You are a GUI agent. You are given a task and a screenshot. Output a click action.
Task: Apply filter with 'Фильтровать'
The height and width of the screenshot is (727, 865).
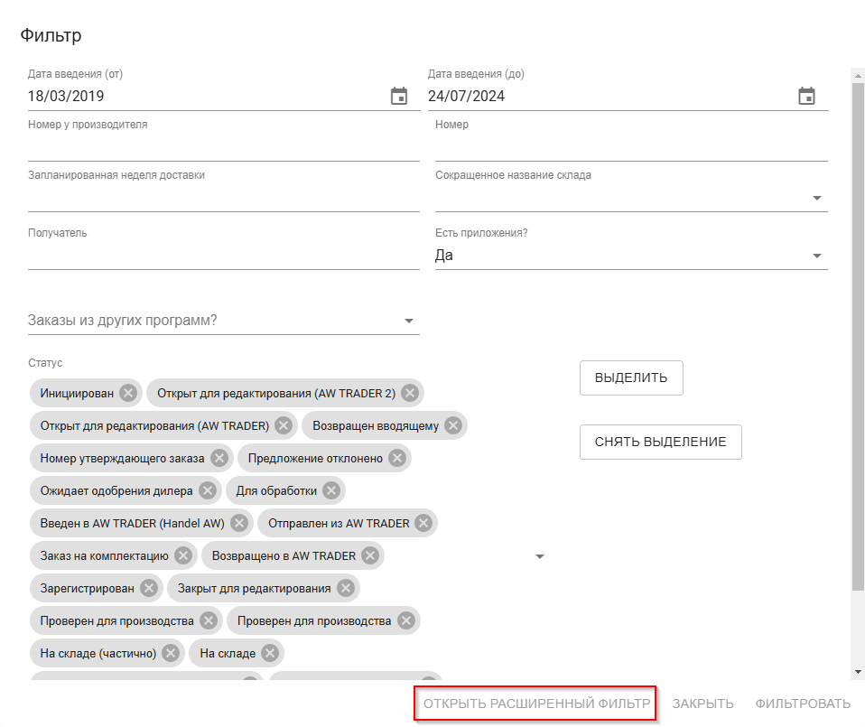click(803, 704)
